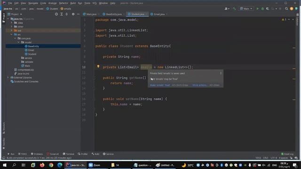Expand External Libraries node
This screenshot has height=169, width=301.
[8, 77]
